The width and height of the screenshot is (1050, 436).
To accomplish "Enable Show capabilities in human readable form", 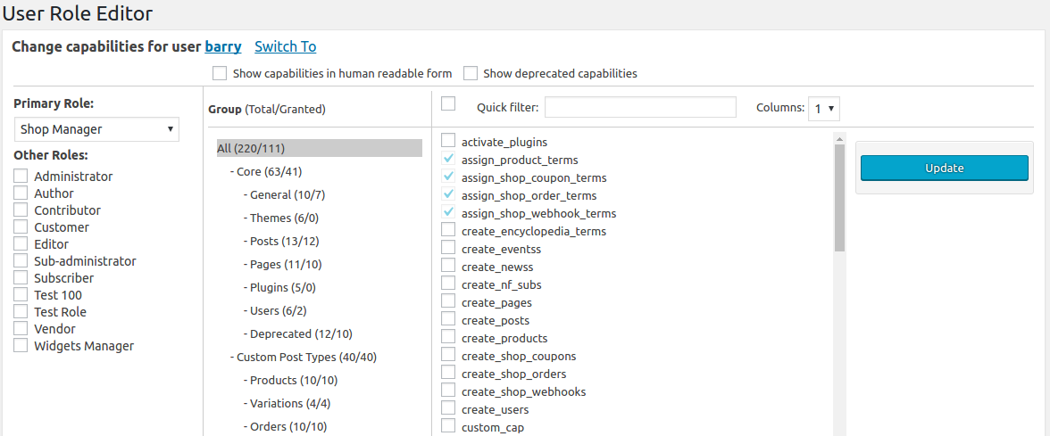I will (220, 73).
